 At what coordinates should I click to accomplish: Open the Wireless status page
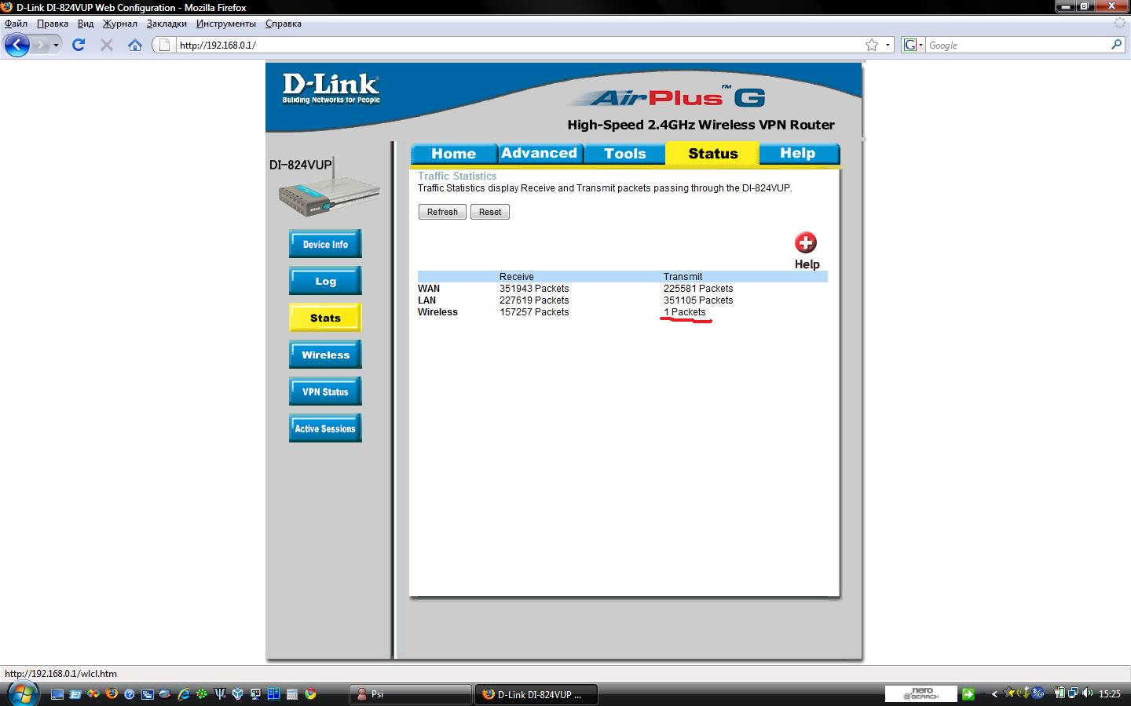[x=325, y=355]
